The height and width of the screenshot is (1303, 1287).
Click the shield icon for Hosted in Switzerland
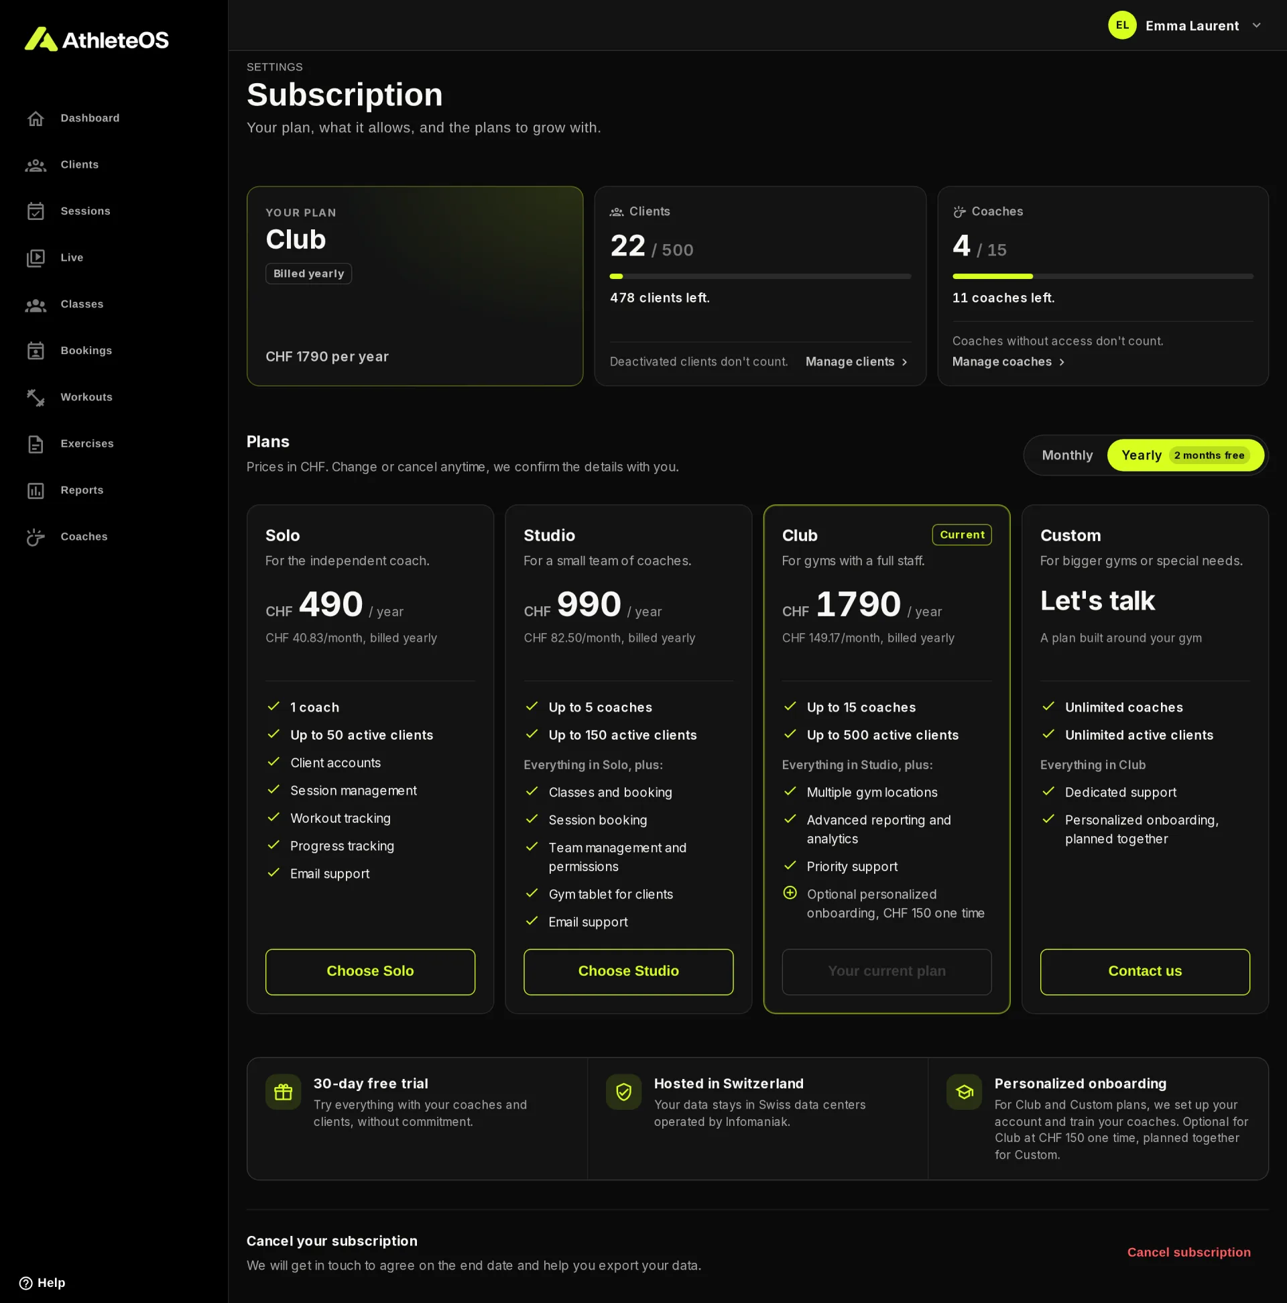[x=623, y=1092]
